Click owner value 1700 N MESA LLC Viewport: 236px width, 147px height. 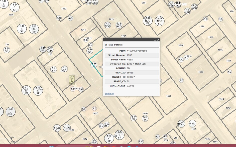point(136,64)
